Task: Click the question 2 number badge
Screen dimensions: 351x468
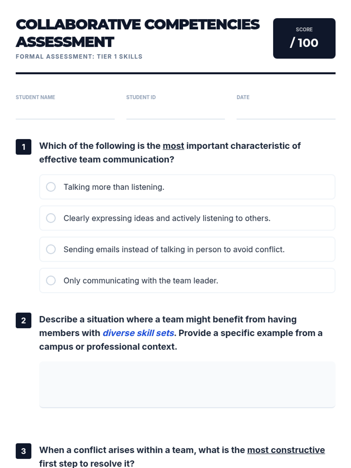Action: (x=23, y=321)
